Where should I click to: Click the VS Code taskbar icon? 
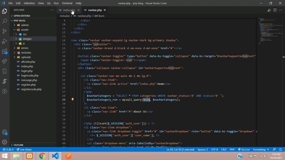coord(55,156)
